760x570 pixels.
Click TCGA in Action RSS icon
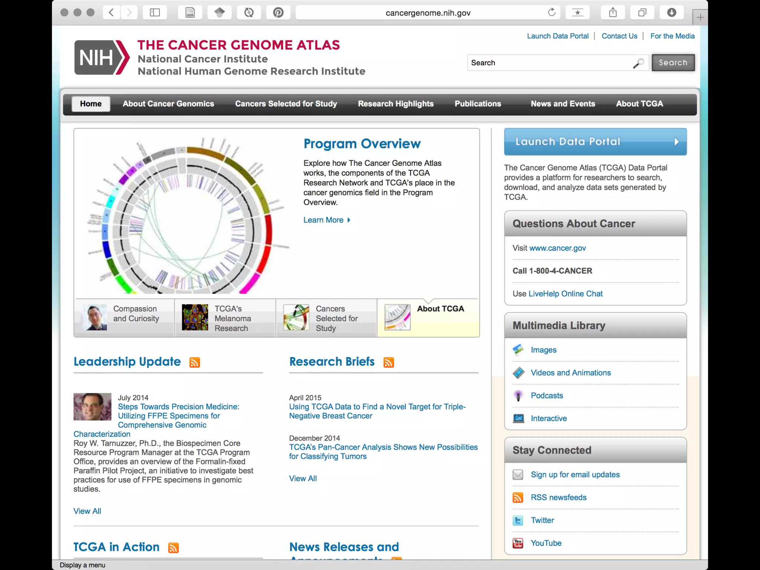pos(173,548)
